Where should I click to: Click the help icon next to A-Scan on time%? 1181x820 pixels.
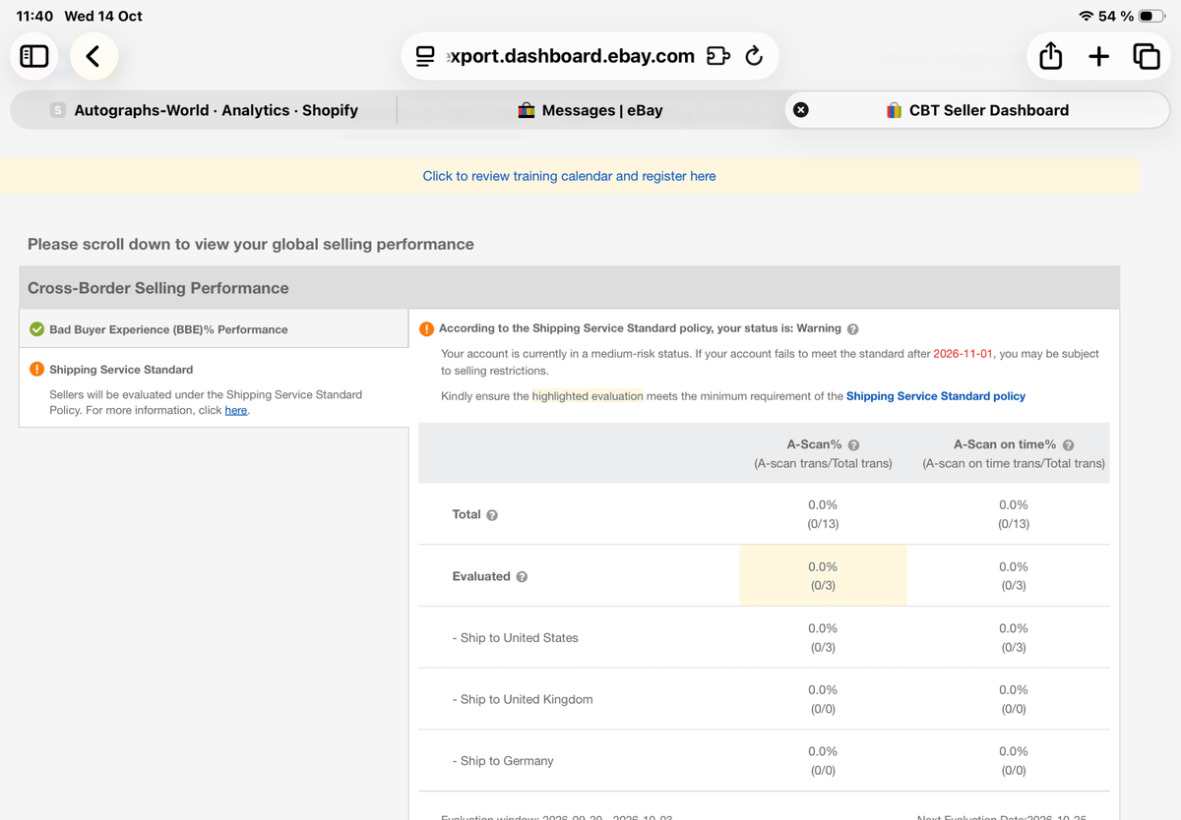(1069, 445)
